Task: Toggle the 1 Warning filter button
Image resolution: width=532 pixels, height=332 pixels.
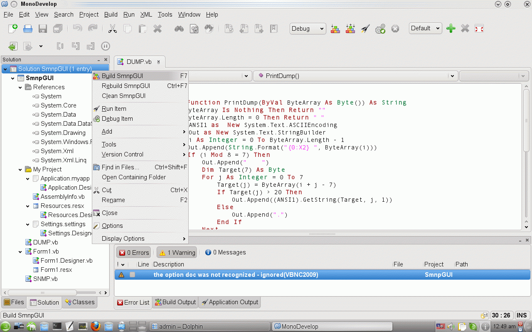Action: pyautogui.click(x=177, y=252)
